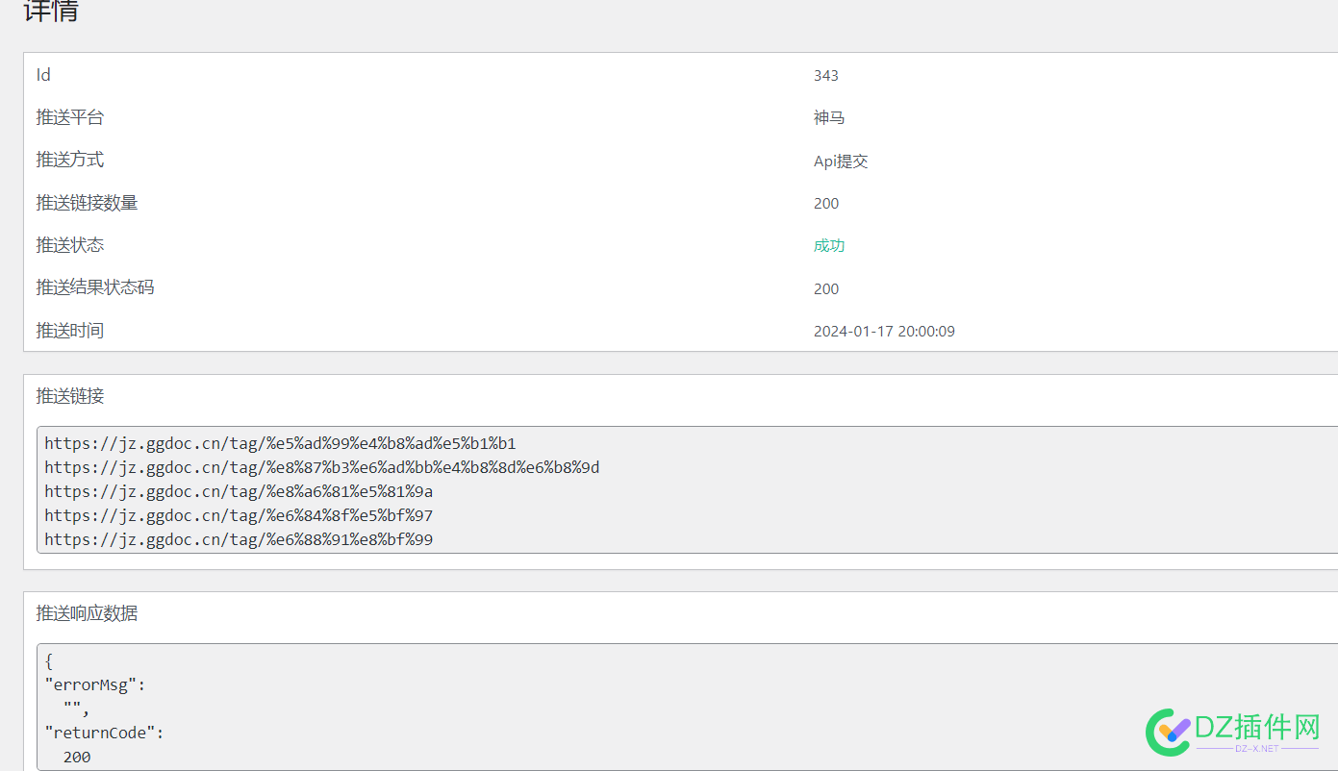Select the Id value 343
The height and width of the screenshot is (771, 1338).
[x=826, y=76]
